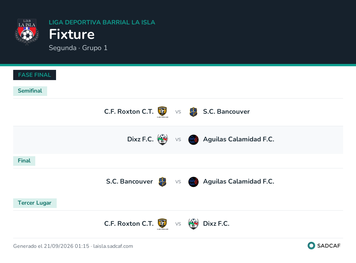The height and width of the screenshot is (263, 356).
Task: Click the Segunda · Grupo 1 subtitle
Action: [78, 48]
